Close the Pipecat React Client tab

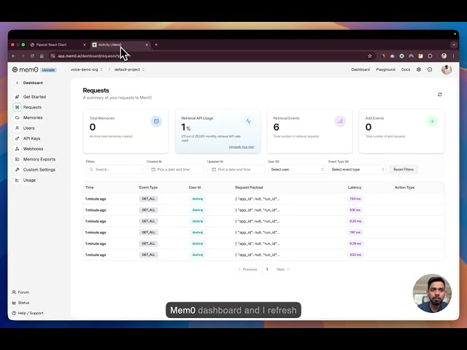click(85, 44)
